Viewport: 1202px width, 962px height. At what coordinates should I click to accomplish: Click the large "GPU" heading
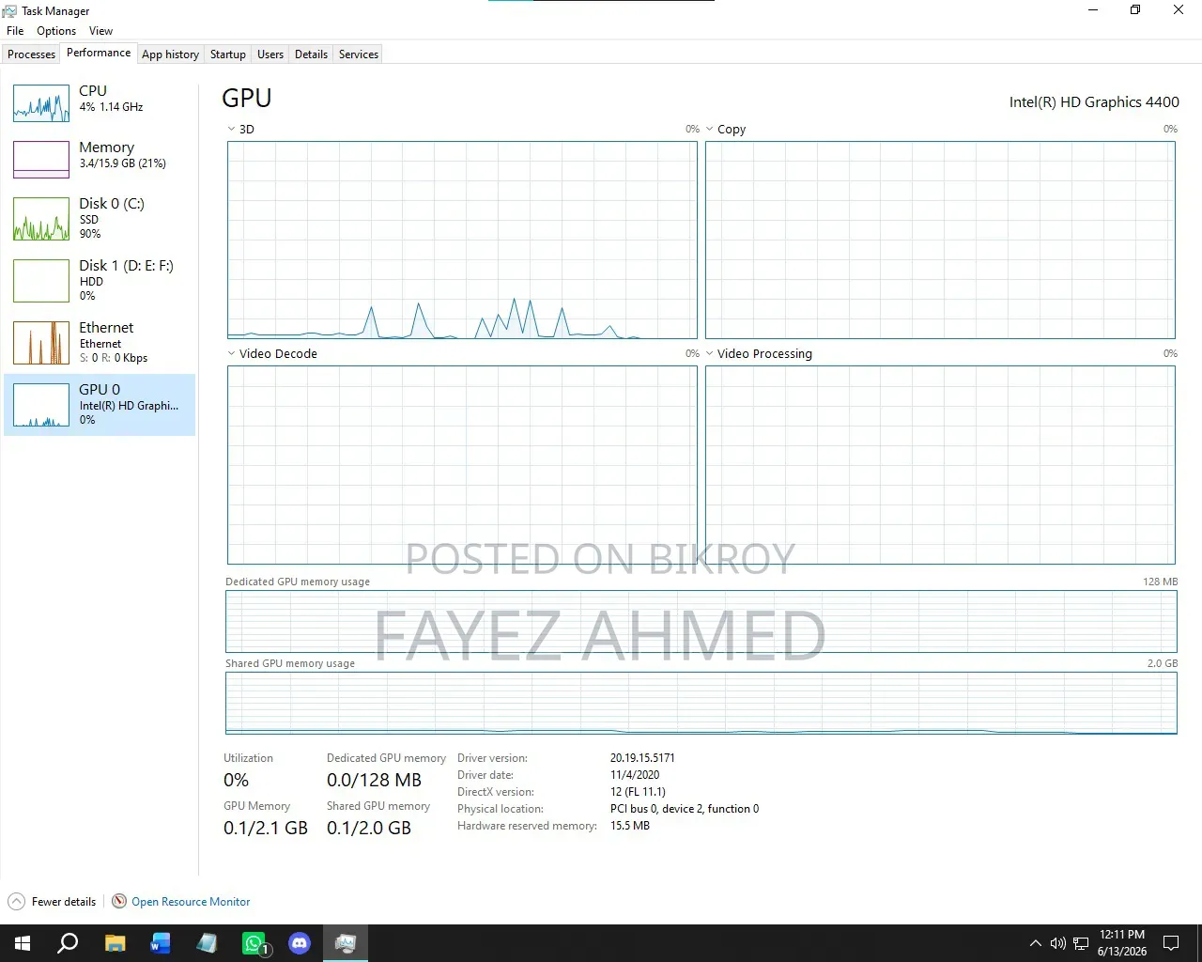coord(247,99)
